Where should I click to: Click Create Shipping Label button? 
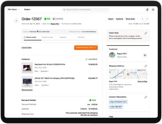(86, 48)
